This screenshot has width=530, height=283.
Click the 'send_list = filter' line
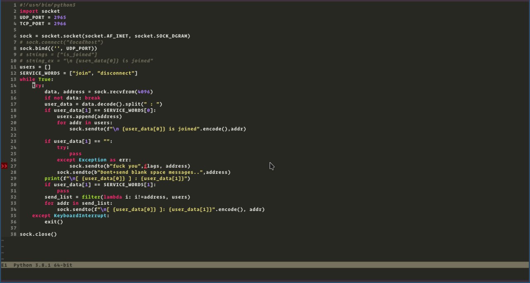pyautogui.click(x=118, y=197)
